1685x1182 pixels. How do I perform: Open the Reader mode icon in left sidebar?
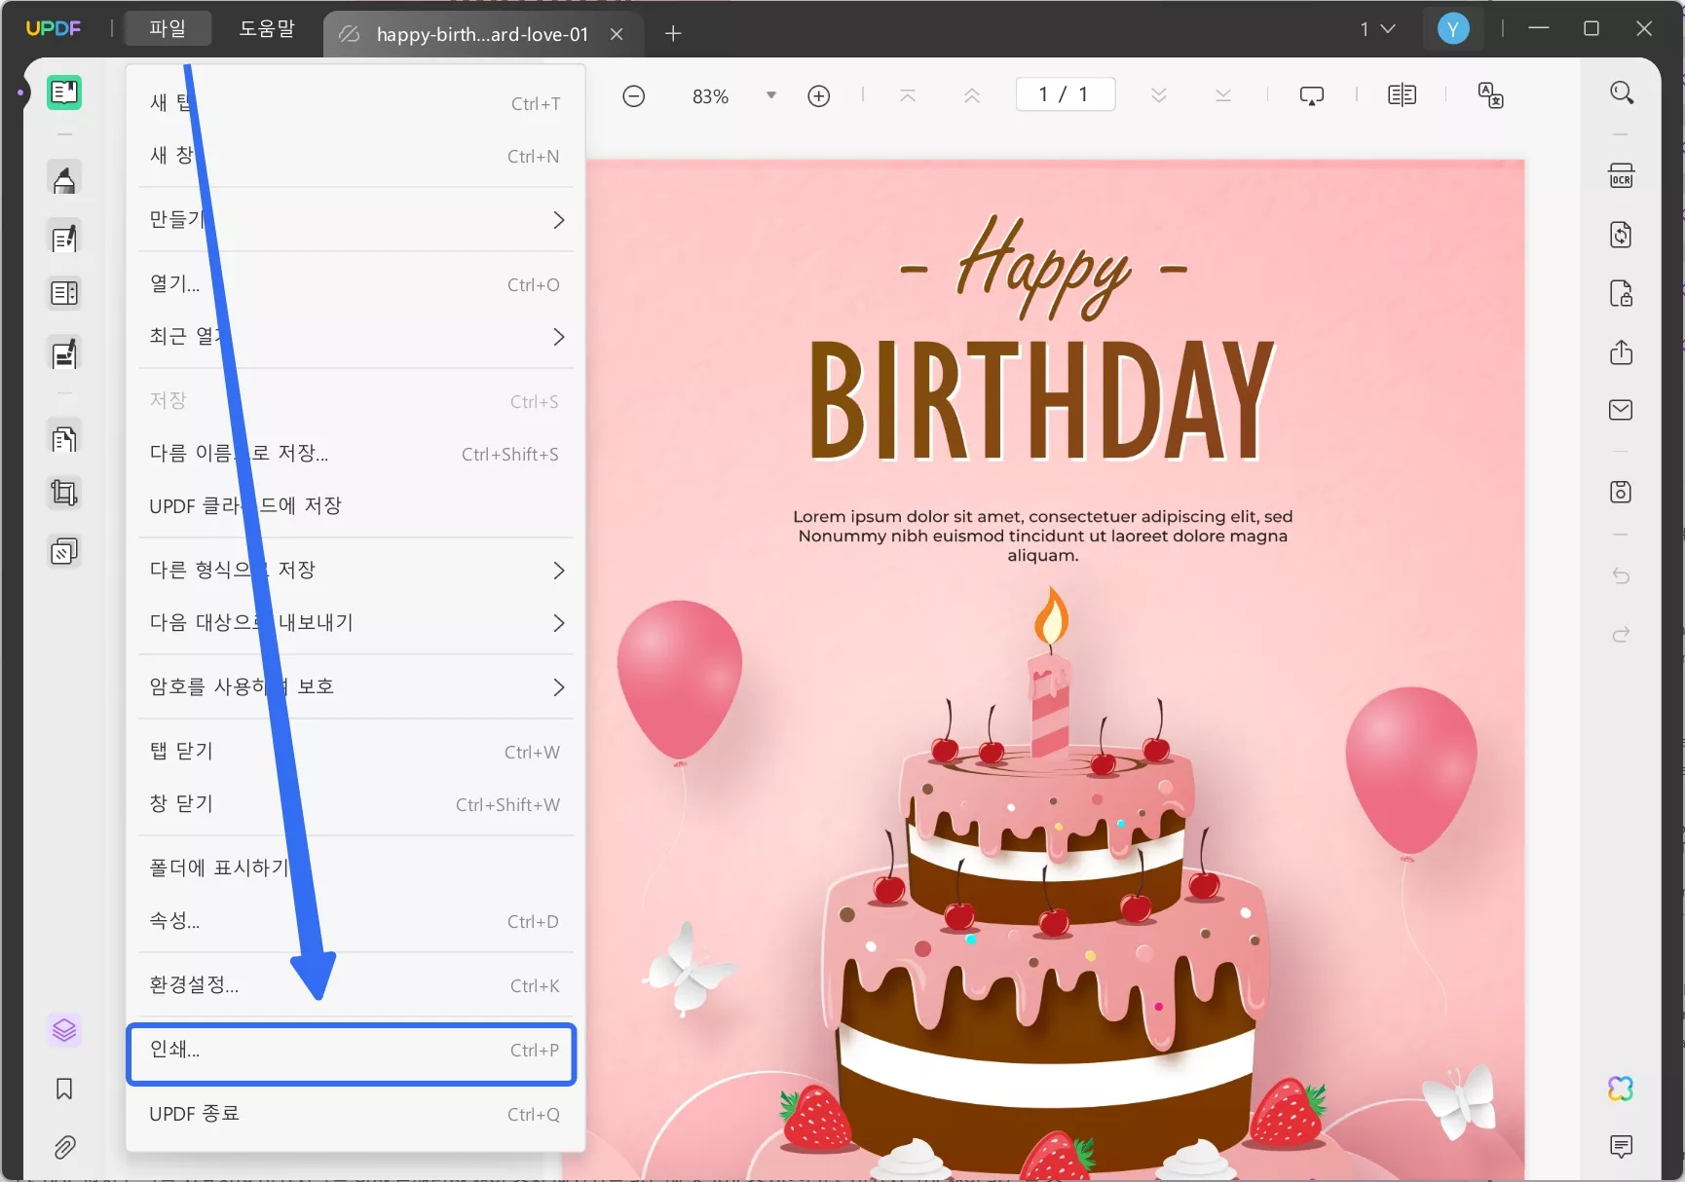tap(64, 92)
